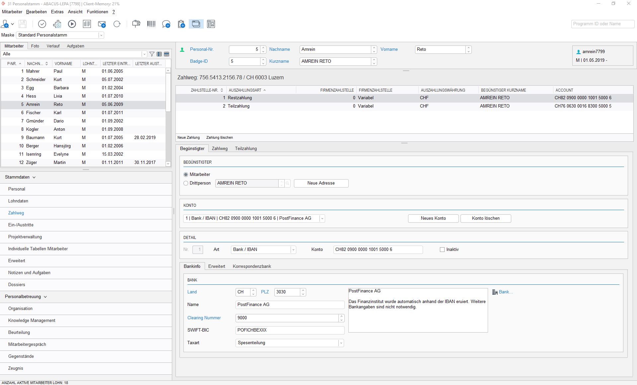Image resolution: width=637 pixels, height=385 pixels.
Task: Click the barcode toolbar icon
Action: click(x=151, y=24)
